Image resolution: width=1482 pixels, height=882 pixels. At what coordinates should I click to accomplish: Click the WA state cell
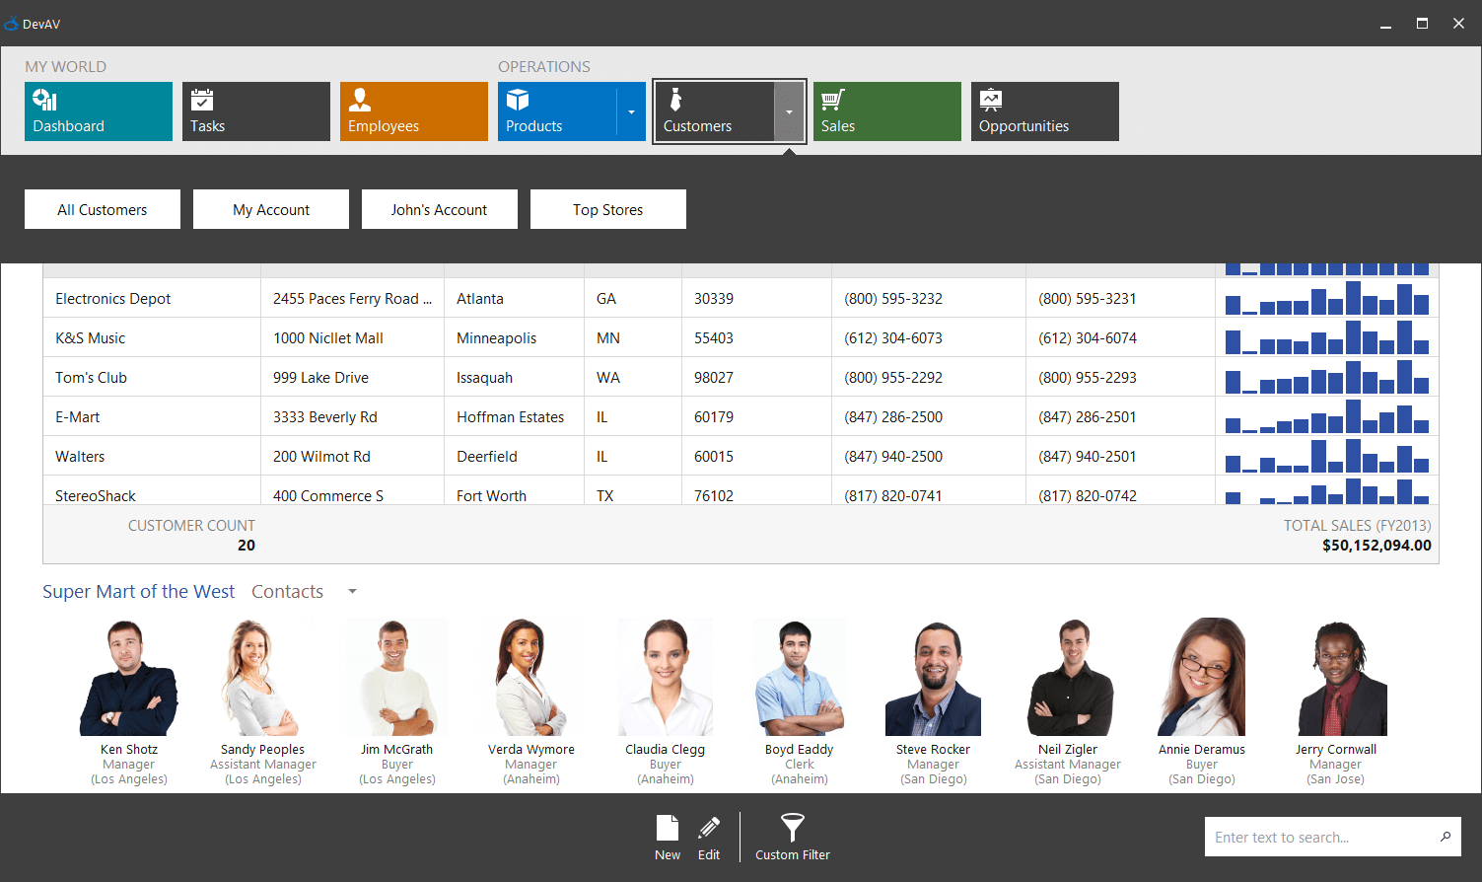(x=632, y=377)
